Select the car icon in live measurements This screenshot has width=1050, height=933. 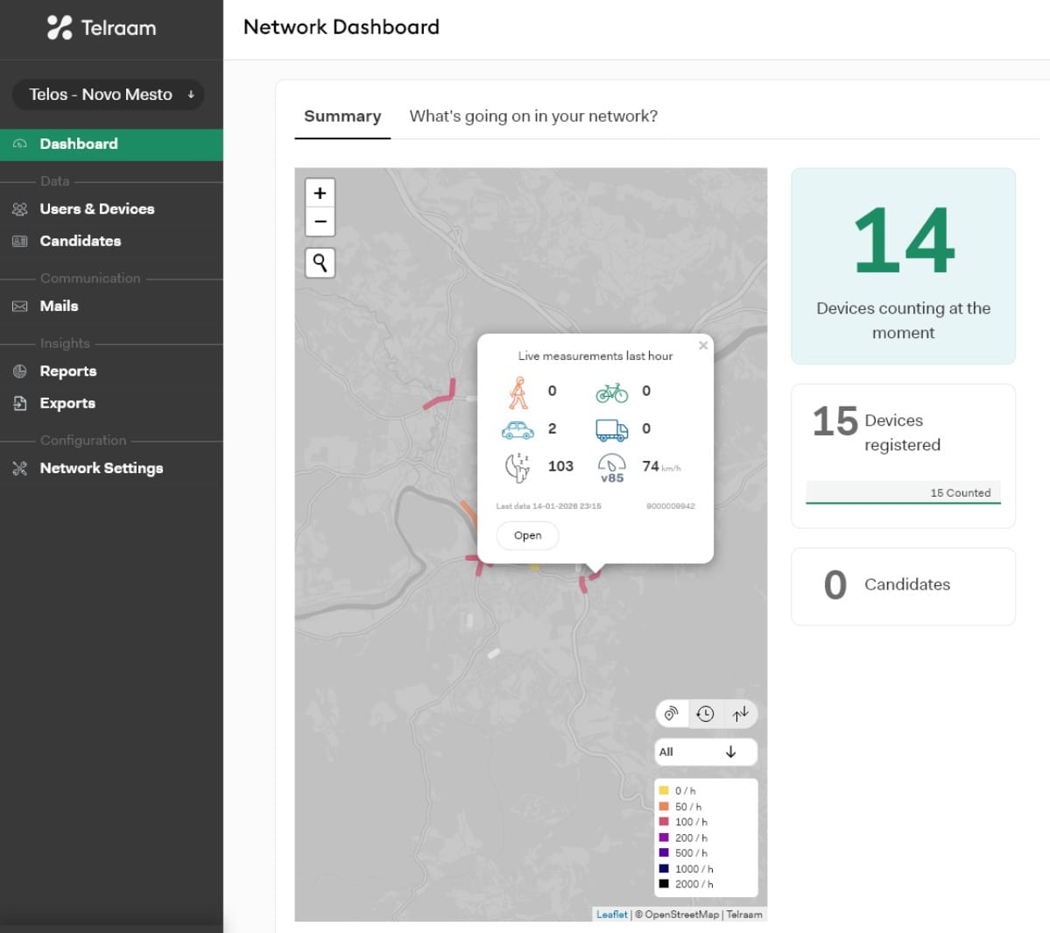[517, 428]
